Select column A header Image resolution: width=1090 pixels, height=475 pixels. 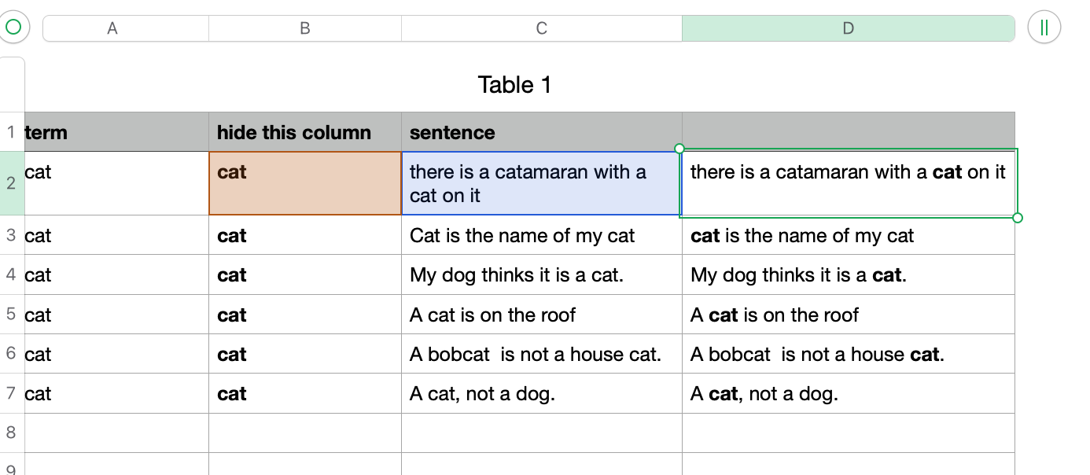tap(112, 28)
